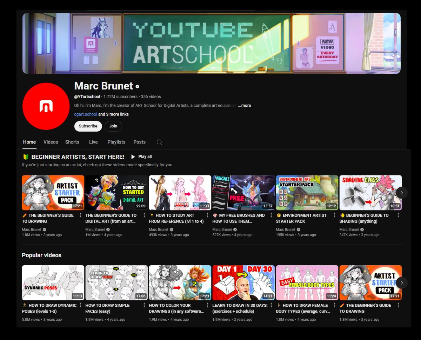The height and width of the screenshot is (340, 421).
Task: Click the Play all triangle icon
Action: click(x=133, y=156)
